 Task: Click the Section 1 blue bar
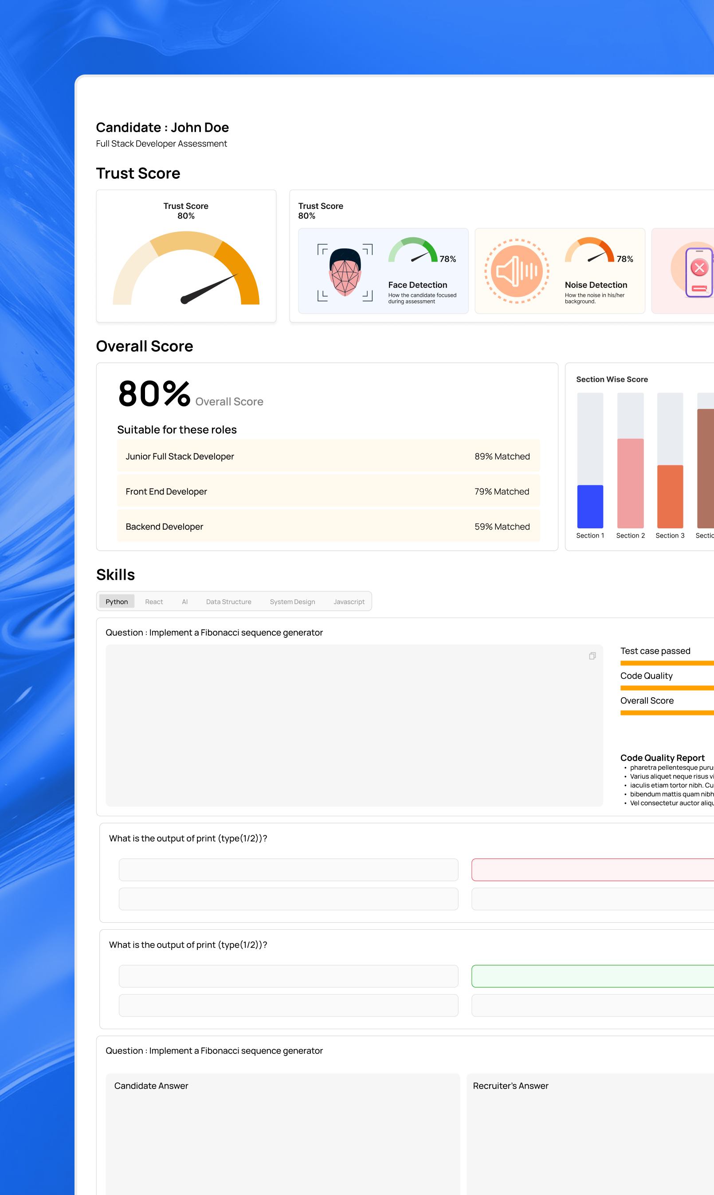590,506
